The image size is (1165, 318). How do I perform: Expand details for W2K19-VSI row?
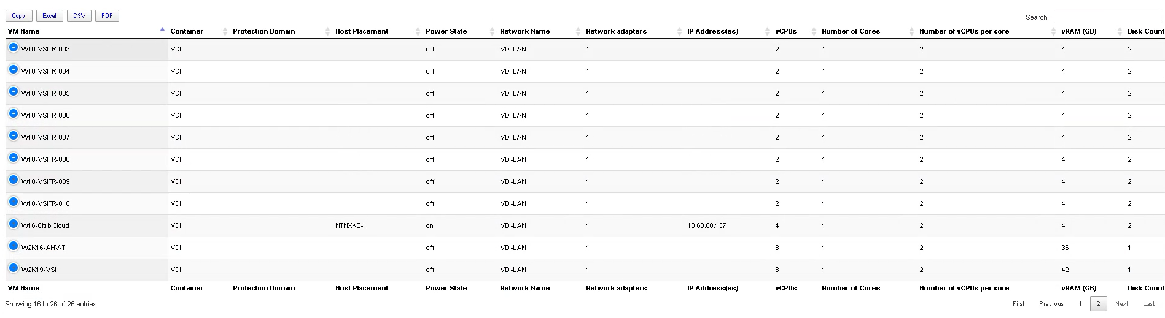tap(14, 268)
